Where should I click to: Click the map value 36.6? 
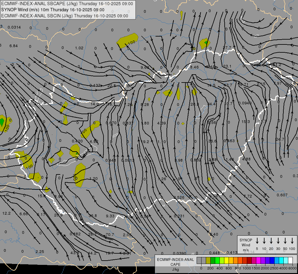pyautogui.click(x=212, y=141)
